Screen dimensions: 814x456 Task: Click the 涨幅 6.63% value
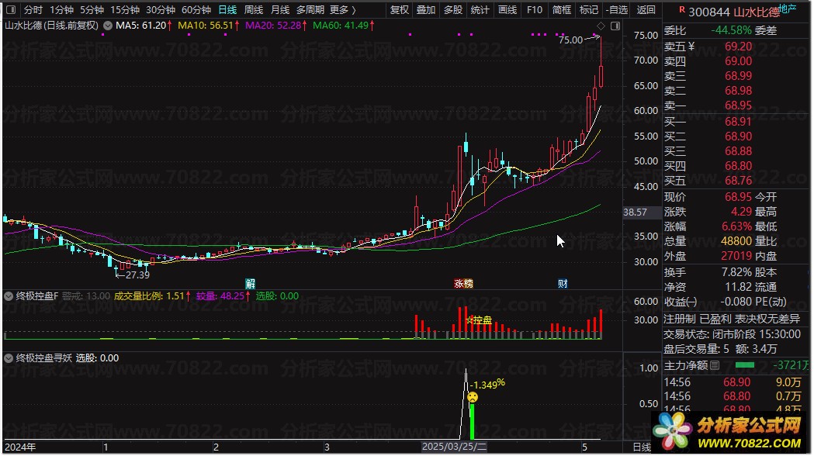[736, 226]
